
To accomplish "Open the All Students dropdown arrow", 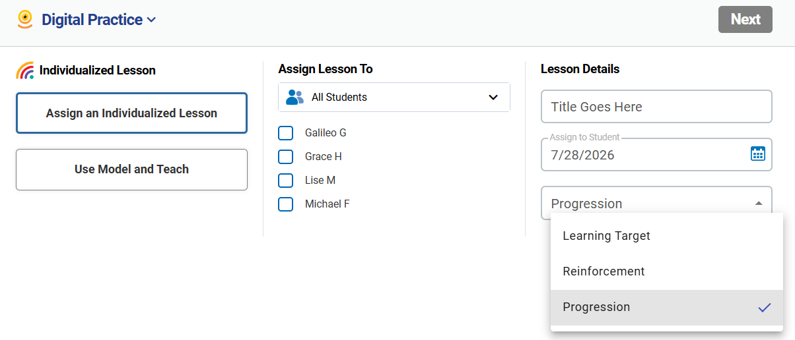I will [493, 98].
